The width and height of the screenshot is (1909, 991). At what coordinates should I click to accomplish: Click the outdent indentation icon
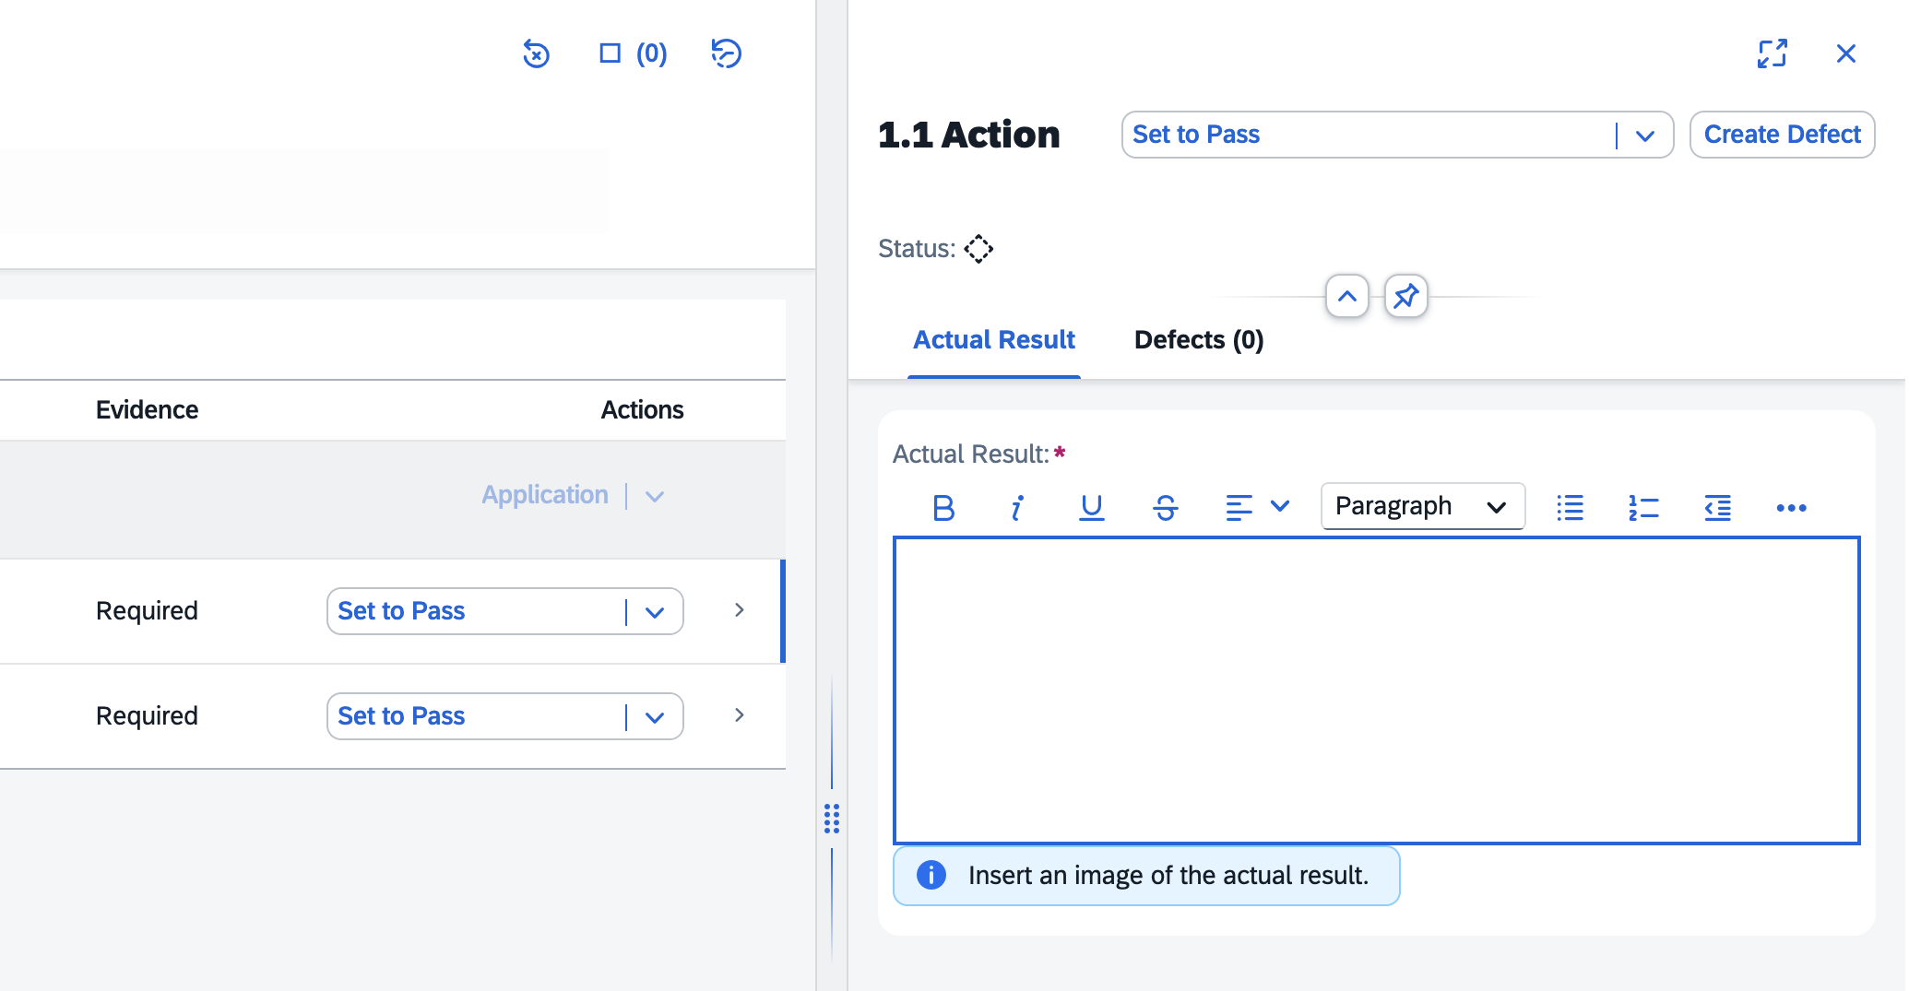[1717, 507]
